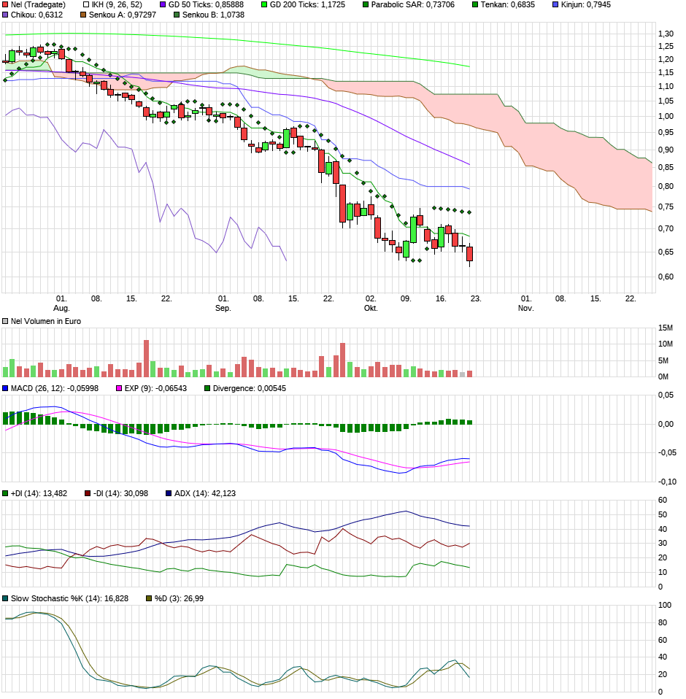Click the '02. Okt.' date axis label
686x699 pixels.
(x=371, y=304)
